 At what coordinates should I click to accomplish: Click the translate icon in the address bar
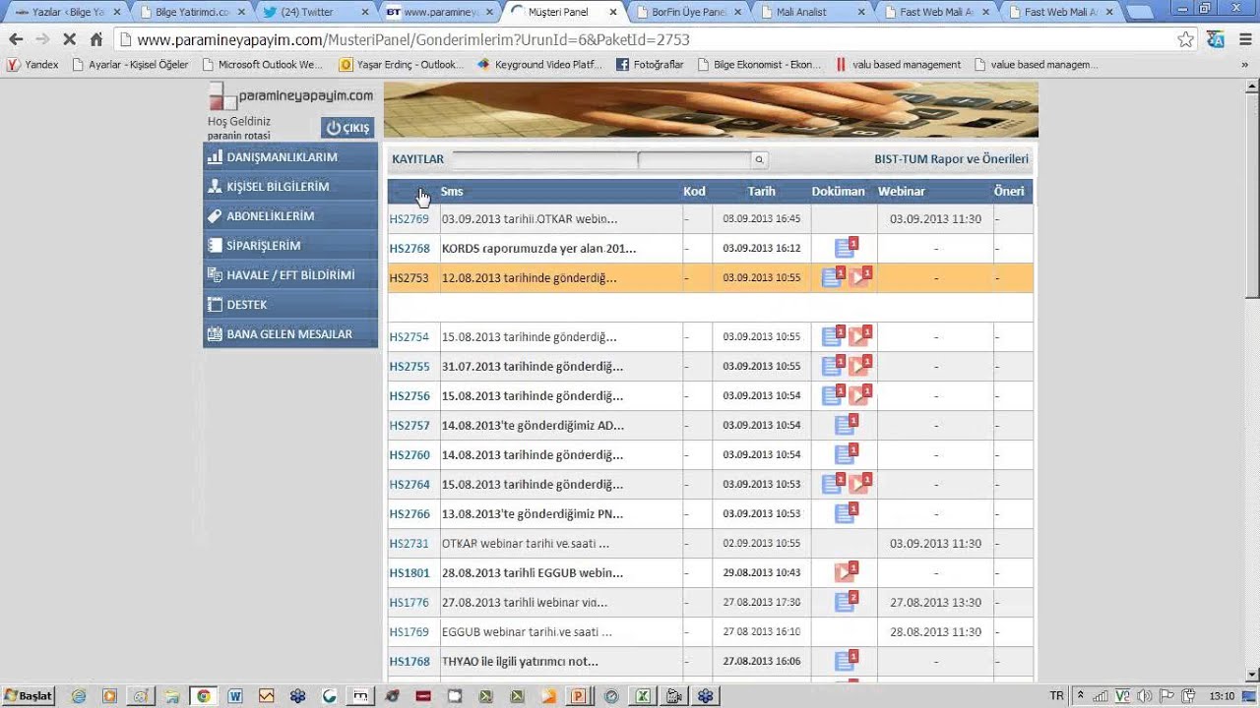pyautogui.click(x=1216, y=39)
